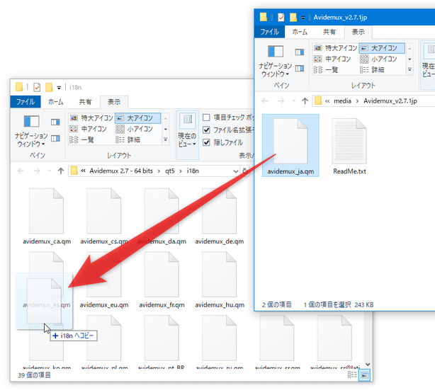The image size is (435, 390).
Task: Toggle 隠しファイル checkbox
Action: click(206, 142)
